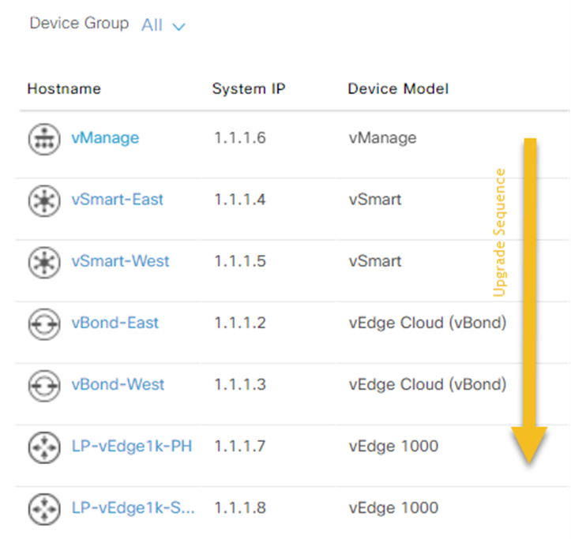Click the LP-vEdge1k-S... router icon
571x539 pixels.
click(43, 508)
